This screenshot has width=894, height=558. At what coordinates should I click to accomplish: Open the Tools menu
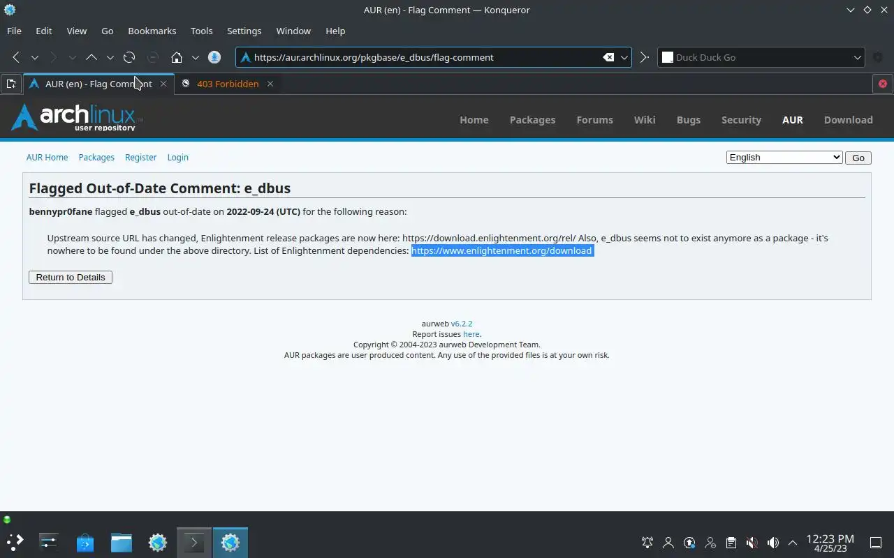(x=202, y=31)
